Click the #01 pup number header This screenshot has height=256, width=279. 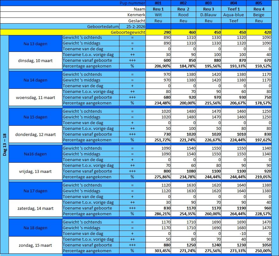pos(158,3)
